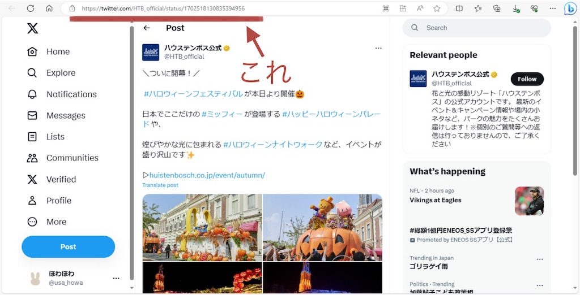580x295 pixels.
Task: Click the Profile person icon
Action: point(32,201)
